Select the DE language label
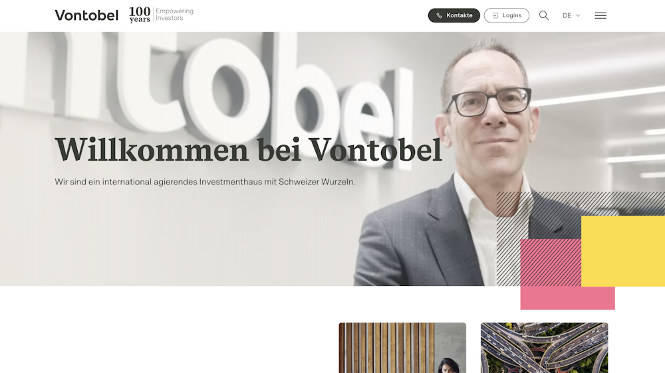Image resolution: width=665 pixels, height=373 pixels. [567, 16]
